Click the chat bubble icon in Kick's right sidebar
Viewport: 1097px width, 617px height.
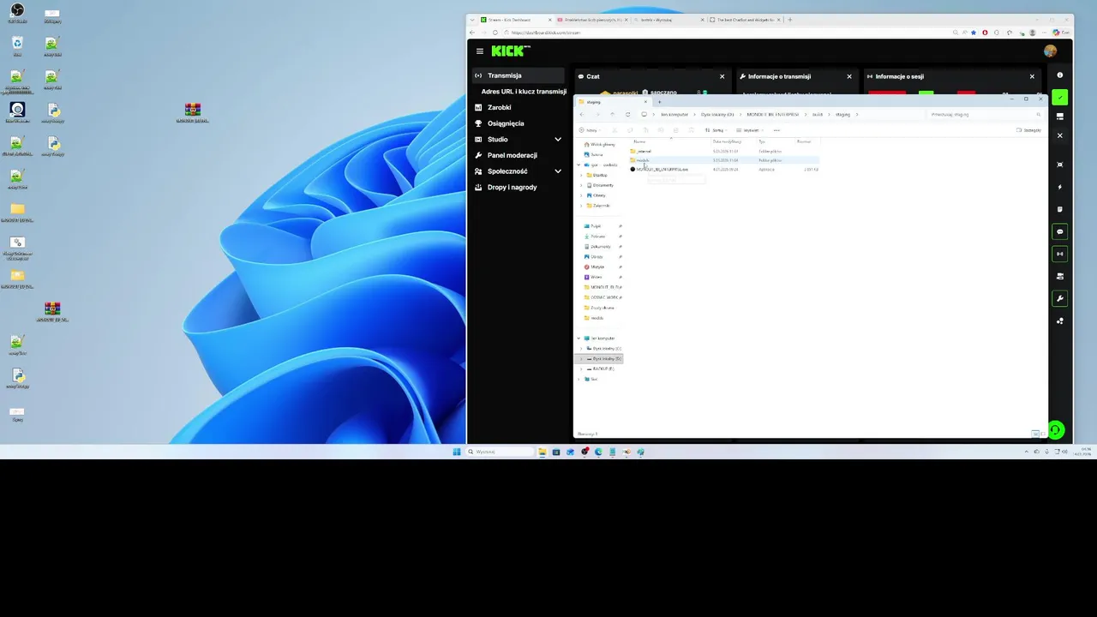pyautogui.click(x=1060, y=231)
